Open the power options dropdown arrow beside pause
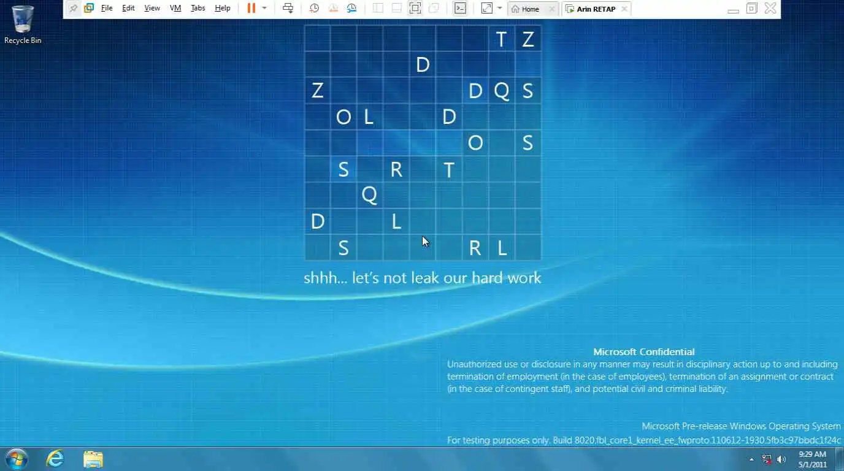 tap(264, 9)
